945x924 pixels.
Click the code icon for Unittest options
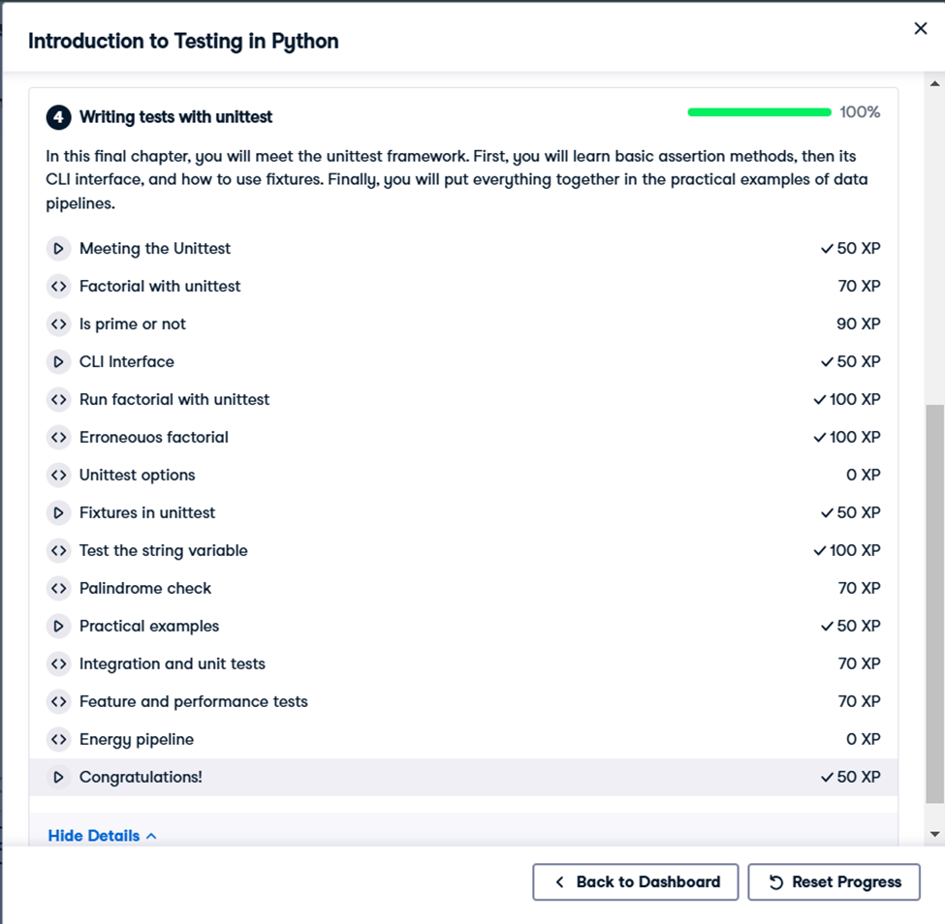58,475
